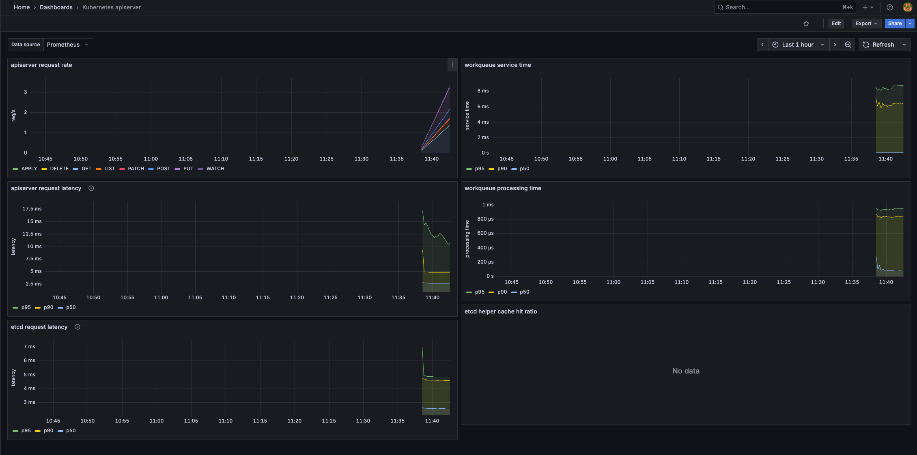Shift time range forward with right arrow
917x455 pixels.
pyautogui.click(x=835, y=45)
